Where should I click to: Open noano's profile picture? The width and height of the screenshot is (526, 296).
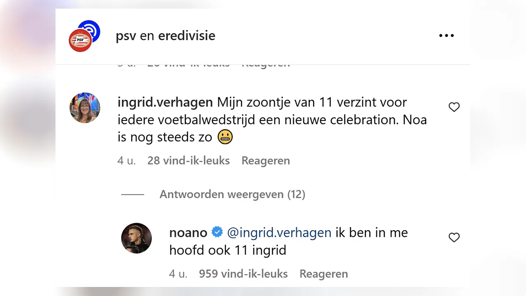[136, 238]
